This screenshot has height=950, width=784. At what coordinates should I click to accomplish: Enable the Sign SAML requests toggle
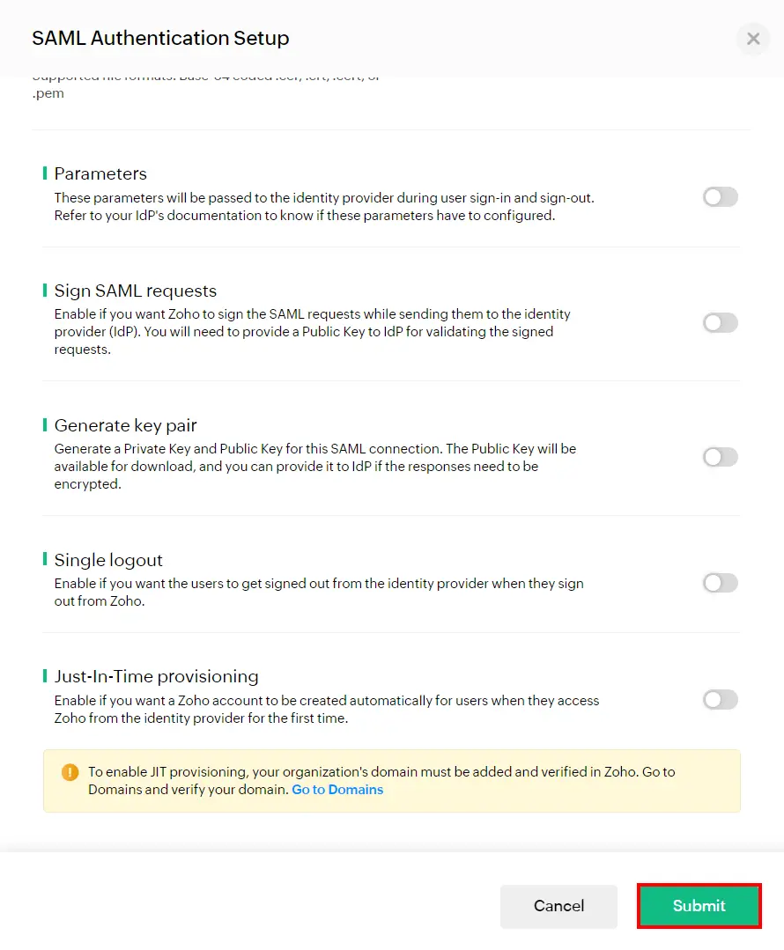click(x=720, y=322)
